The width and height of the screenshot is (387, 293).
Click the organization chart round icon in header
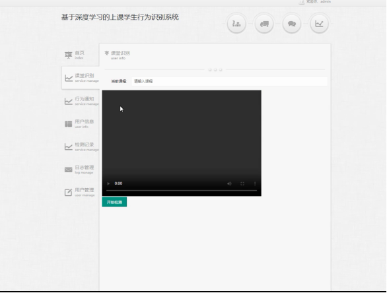[x=236, y=24]
